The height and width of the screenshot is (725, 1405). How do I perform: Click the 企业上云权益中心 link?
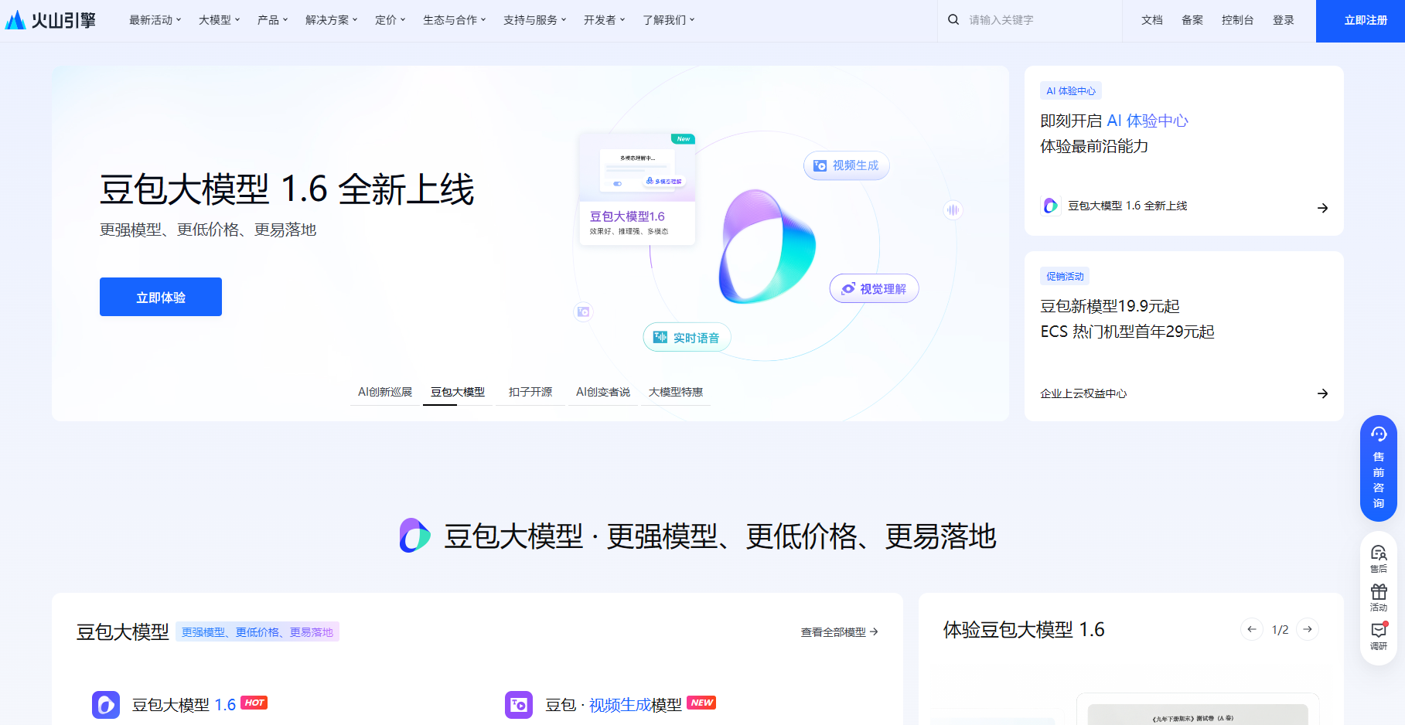point(1083,393)
